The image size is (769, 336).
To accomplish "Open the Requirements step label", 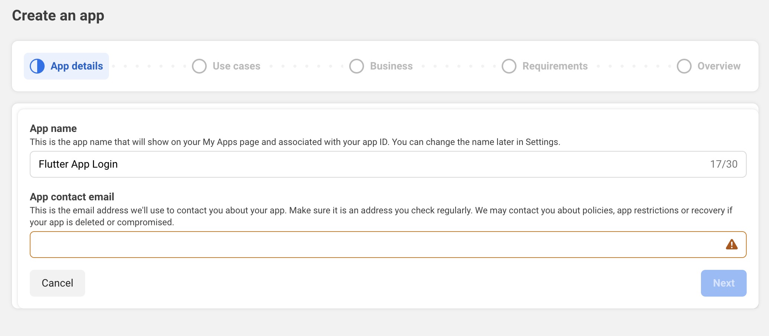I will pos(555,66).
